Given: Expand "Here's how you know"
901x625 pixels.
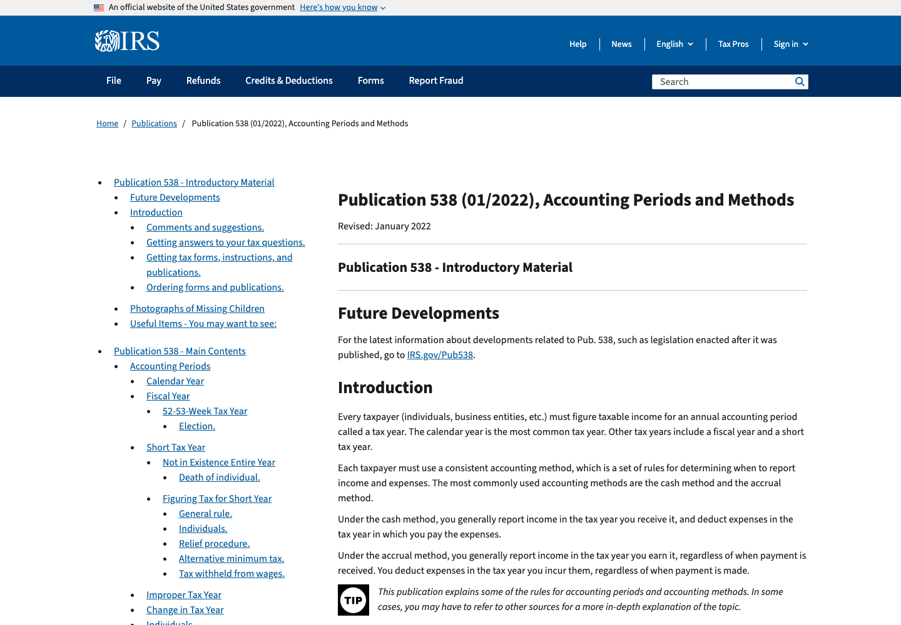Looking at the screenshot, I should tap(342, 7).
